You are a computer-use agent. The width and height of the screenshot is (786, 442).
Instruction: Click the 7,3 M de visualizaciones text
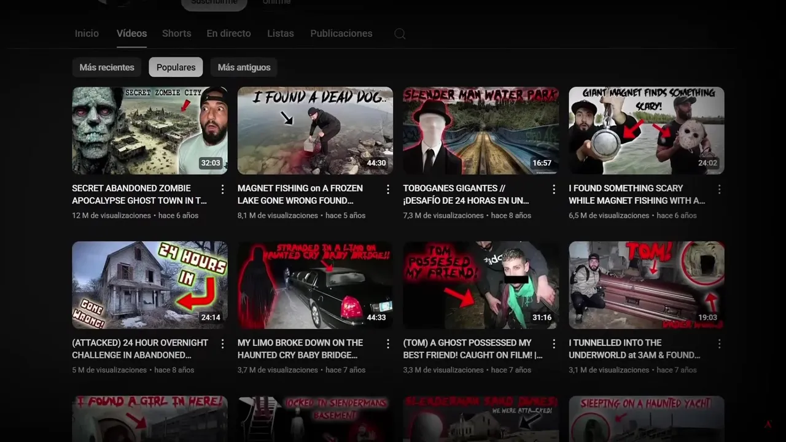pos(443,215)
